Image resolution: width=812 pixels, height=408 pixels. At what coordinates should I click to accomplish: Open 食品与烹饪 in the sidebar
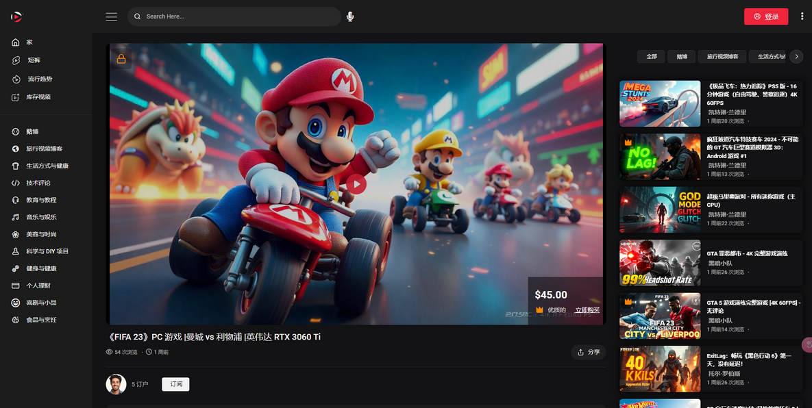click(x=41, y=320)
